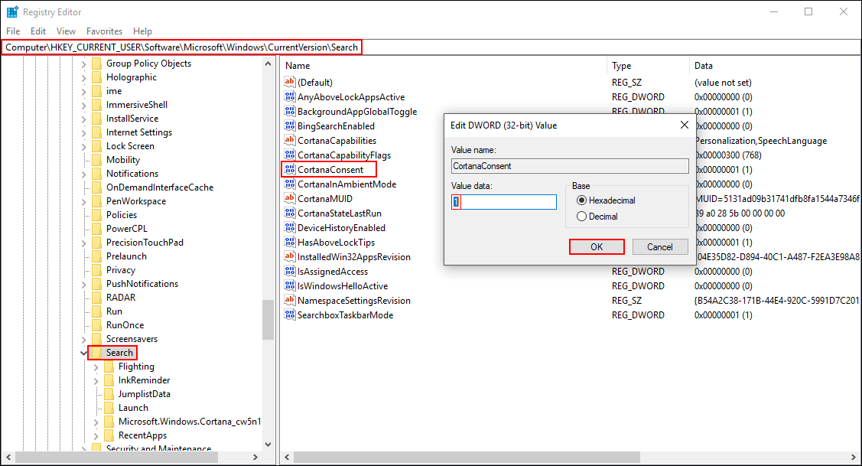Click the BingSearchEnabled DWORD icon
The image size is (862, 466).
coord(290,126)
